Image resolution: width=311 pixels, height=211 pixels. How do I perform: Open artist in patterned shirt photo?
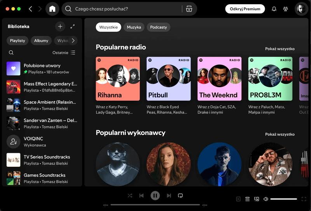pyautogui.click(x=270, y=164)
